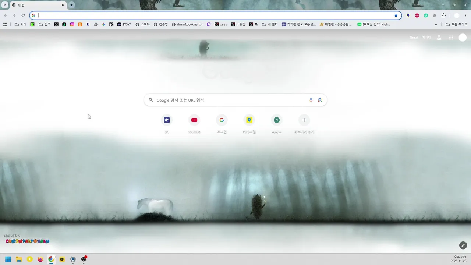Image resolution: width=471 pixels, height=265 pixels.
Task: Open the X bookmark next to 감국
Action: 56,25
